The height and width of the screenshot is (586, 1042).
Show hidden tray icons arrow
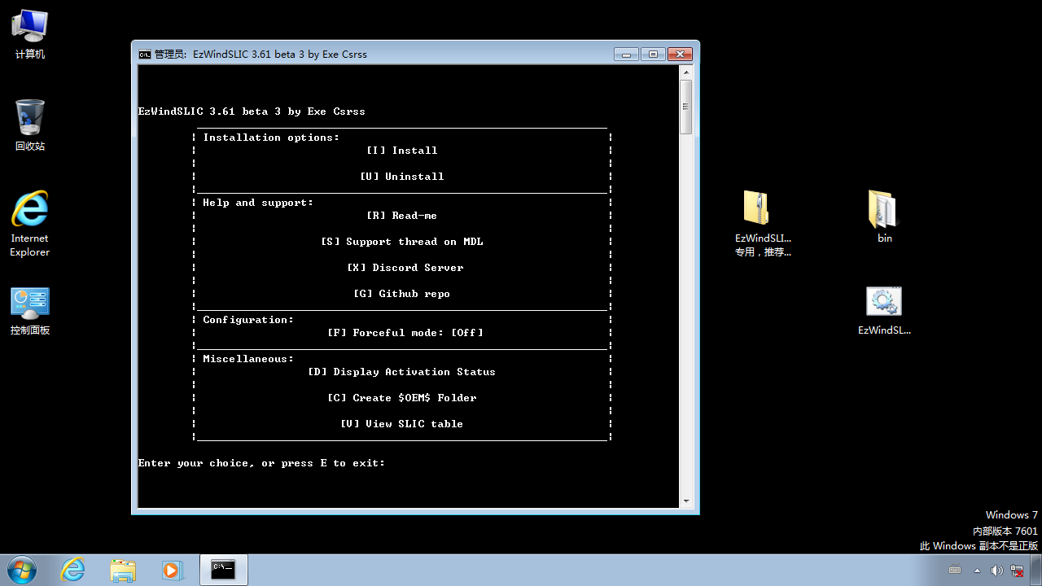click(x=978, y=570)
